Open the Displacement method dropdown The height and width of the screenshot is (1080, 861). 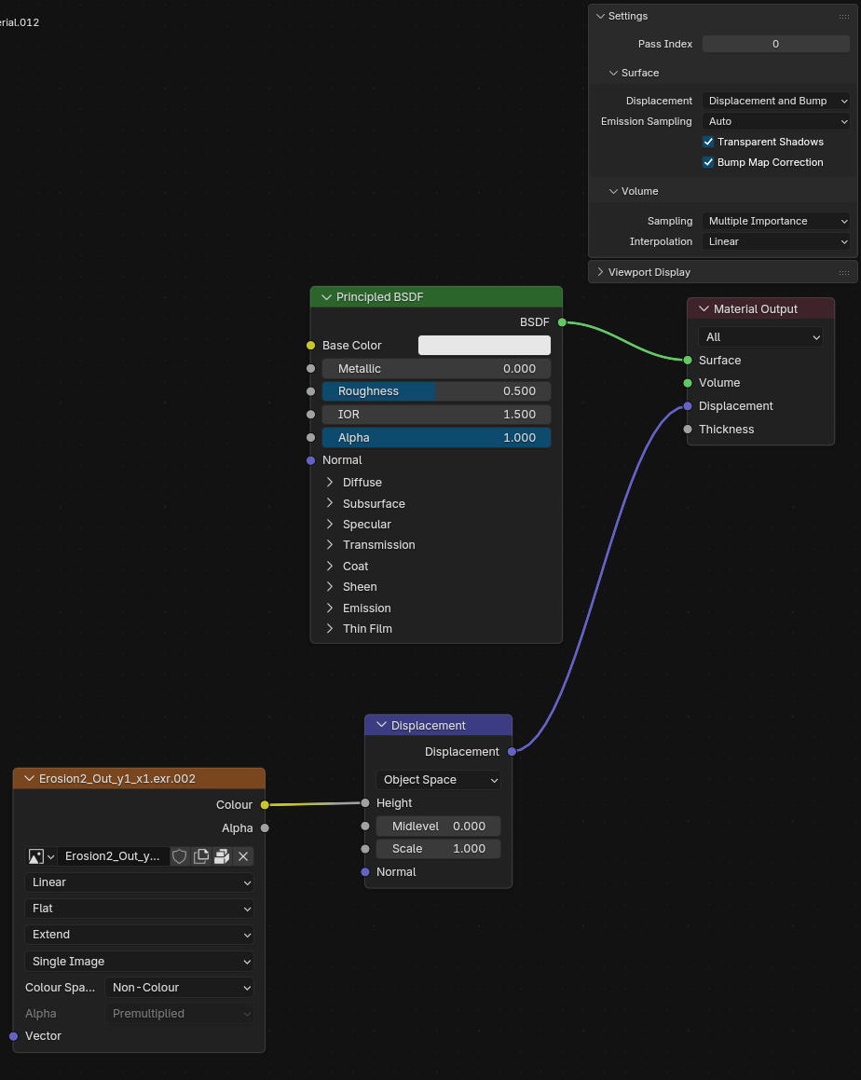tap(776, 101)
